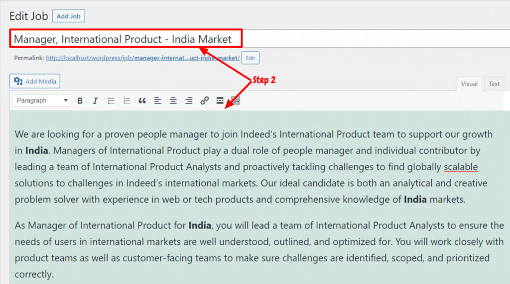Image resolution: width=510 pixels, height=284 pixels.
Task: Click the "Permalink:" label
Action: coord(29,58)
